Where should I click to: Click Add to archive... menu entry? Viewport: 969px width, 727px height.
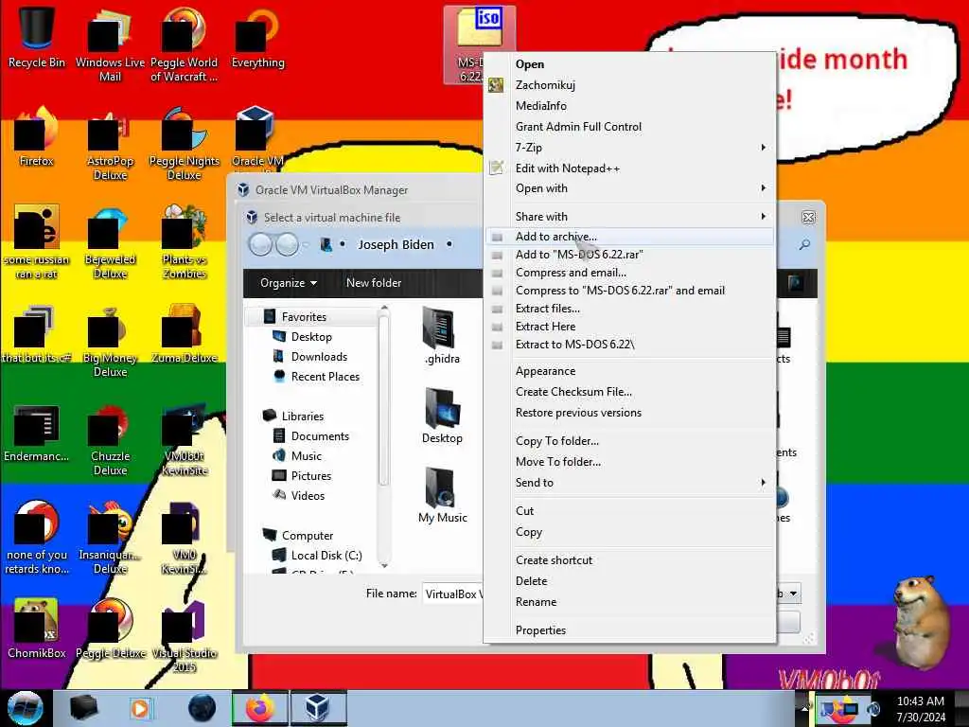[x=629, y=236]
